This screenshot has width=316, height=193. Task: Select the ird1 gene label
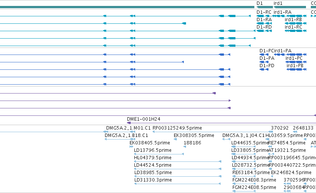tap(278, 3)
